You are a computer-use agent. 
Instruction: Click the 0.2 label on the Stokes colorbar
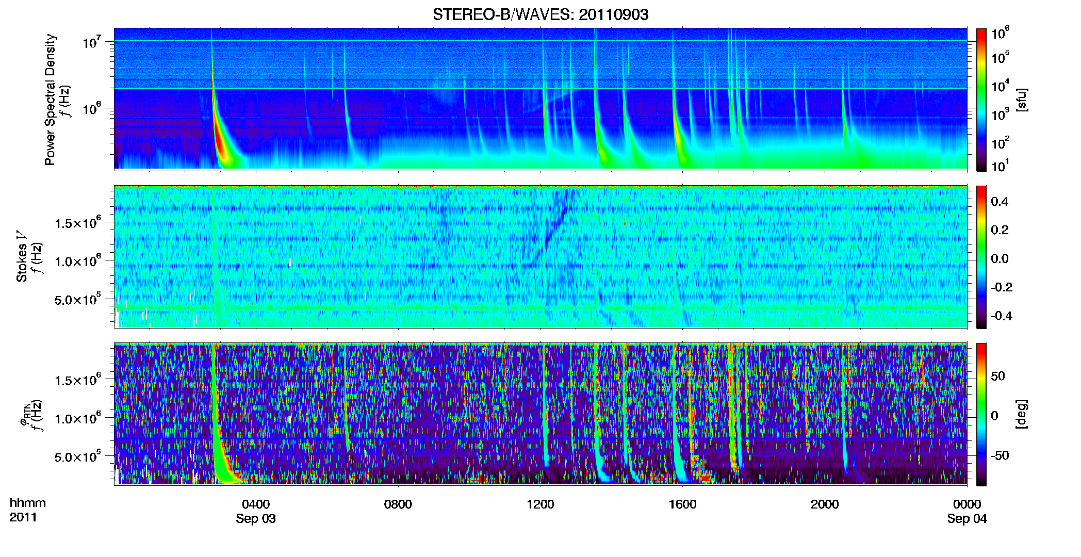(1000, 230)
